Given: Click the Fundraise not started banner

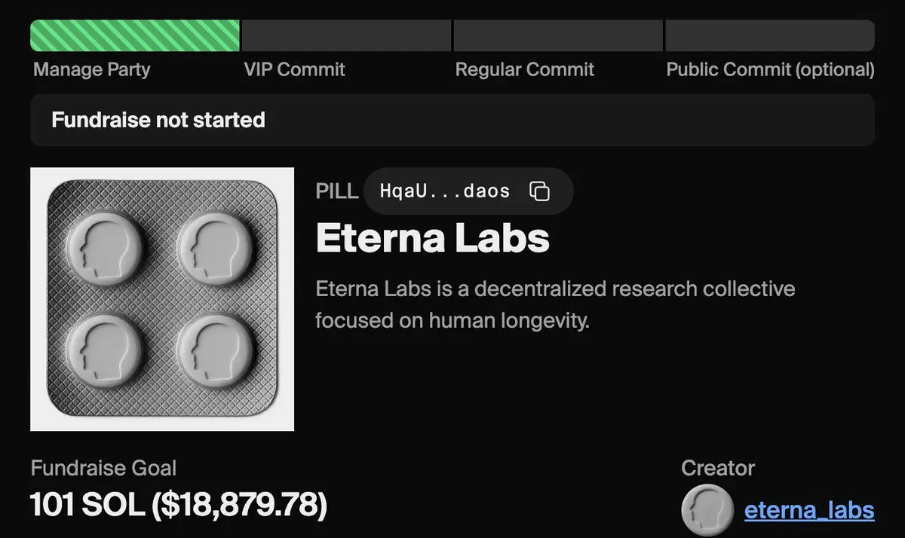Looking at the screenshot, I should click(x=452, y=120).
